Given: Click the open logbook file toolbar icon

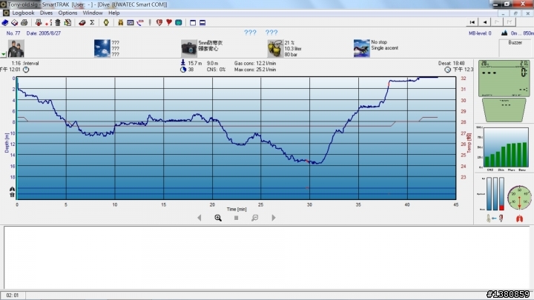Looking at the screenshot, I should pos(14,23).
